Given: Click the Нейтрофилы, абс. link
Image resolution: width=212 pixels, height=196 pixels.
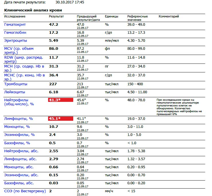Looking at the screenshot, I should click(21, 151).
